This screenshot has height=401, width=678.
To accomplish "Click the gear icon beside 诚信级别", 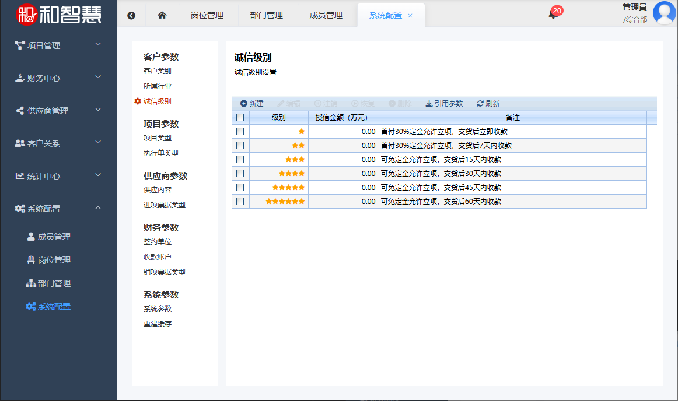I will (138, 101).
